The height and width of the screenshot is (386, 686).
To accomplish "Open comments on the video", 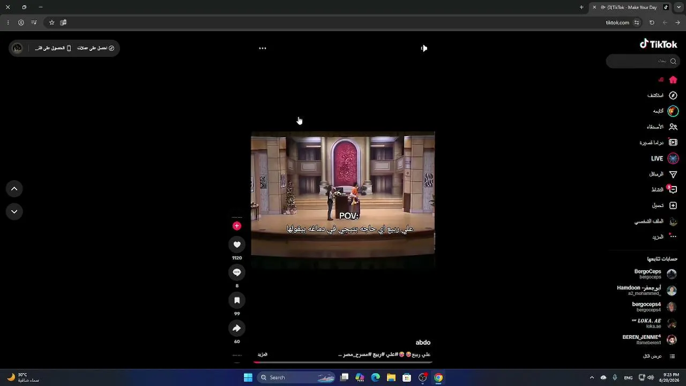I will [x=237, y=272].
